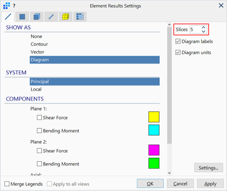Viewport: 227px width, 191px height.
Task: Open the grid pattern element tab
Action: pos(80,17)
